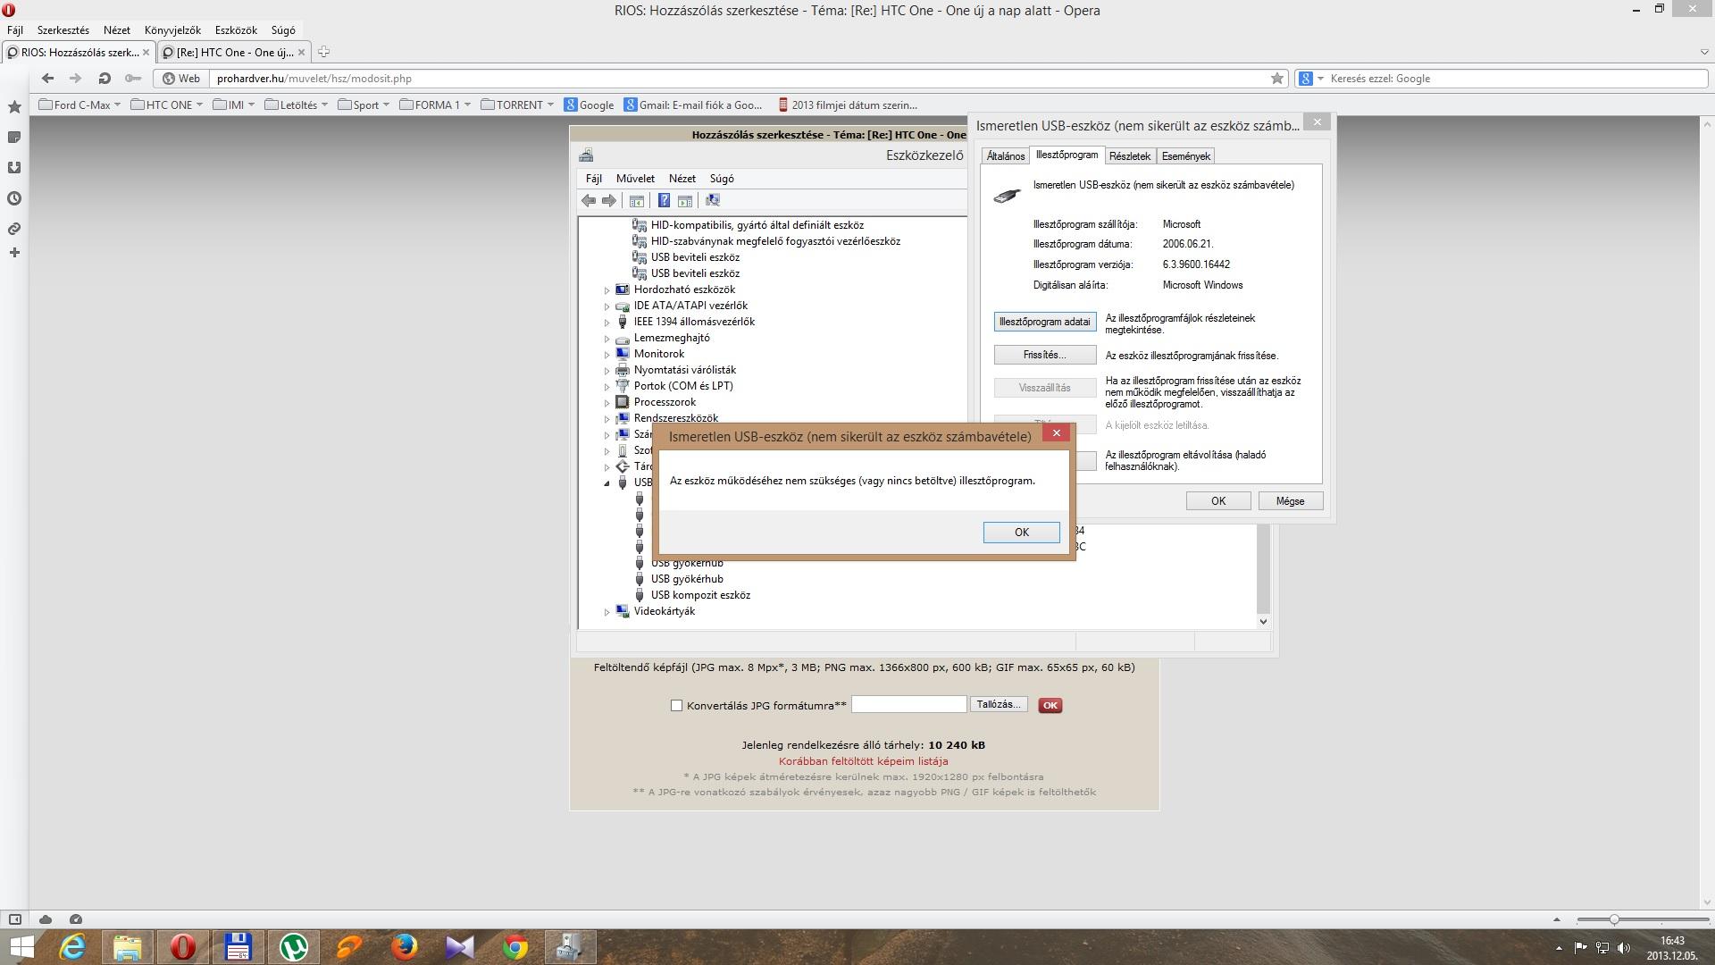The width and height of the screenshot is (1715, 965).
Task: Open Korábban feltöltött képeim listája link
Action: coord(863,762)
